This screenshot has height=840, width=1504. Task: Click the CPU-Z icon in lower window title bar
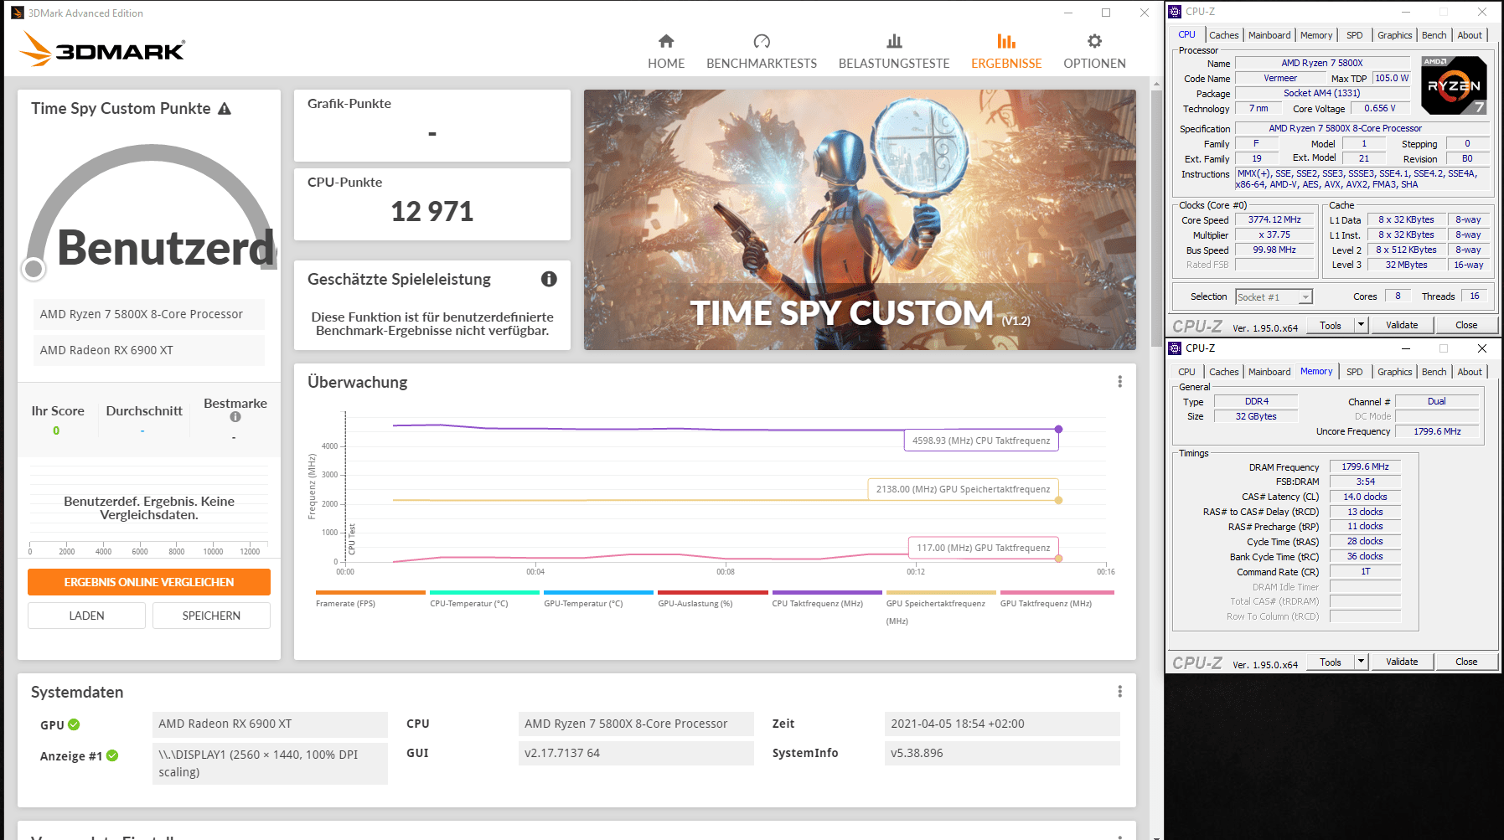pos(1175,348)
